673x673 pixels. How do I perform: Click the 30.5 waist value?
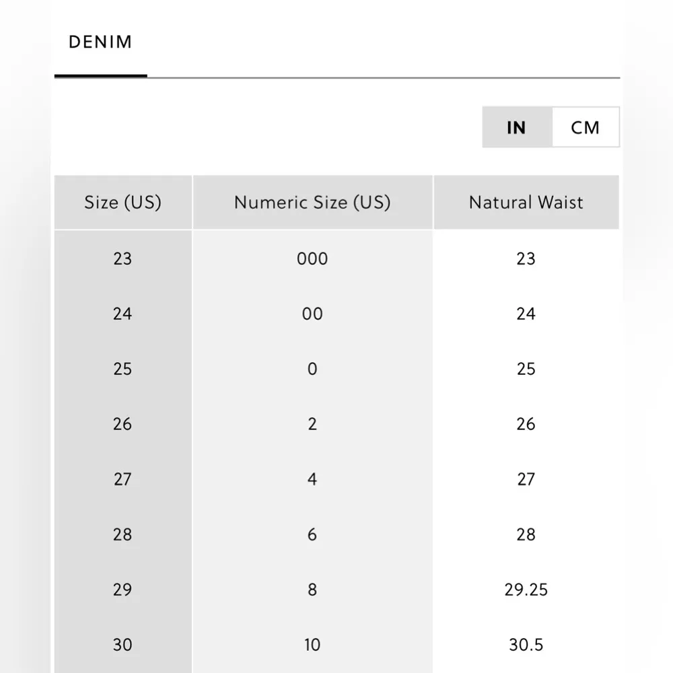(x=526, y=645)
